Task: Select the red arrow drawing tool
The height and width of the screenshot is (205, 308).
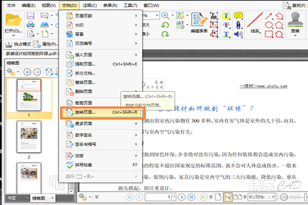Action: [x=269, y=16]
